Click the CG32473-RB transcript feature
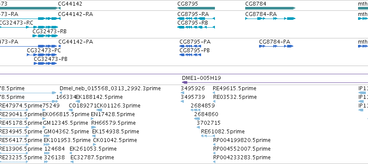Viewport: 368px width, 164px height. coord(45,36)
